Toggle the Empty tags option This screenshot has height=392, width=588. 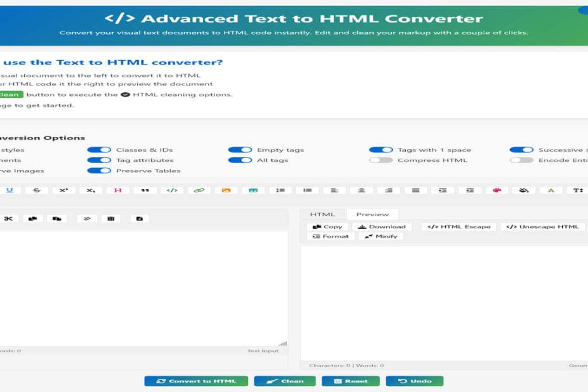(240, 150)
